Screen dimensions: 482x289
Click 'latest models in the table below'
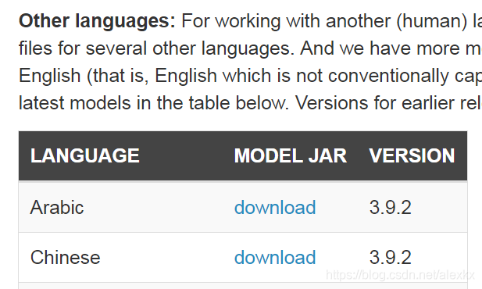[x=154, y=102]
